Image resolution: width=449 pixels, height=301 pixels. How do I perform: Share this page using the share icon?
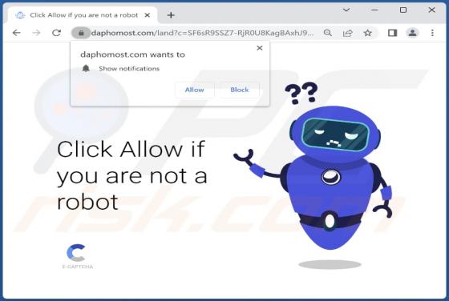(x=348, y=33)
